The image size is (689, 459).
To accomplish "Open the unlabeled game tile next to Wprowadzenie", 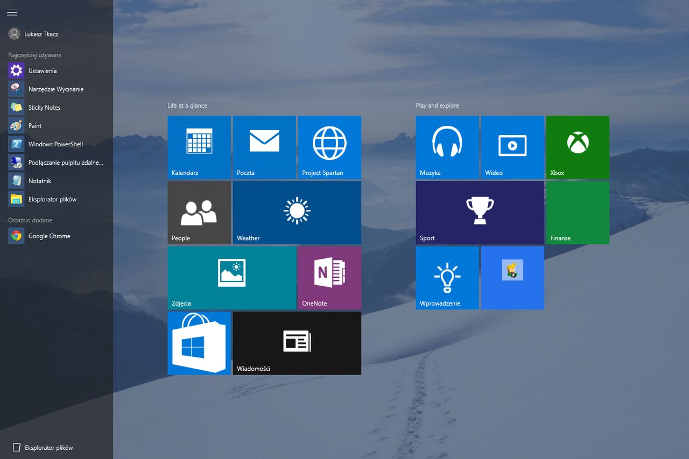I will pyautogui.click(x=512, y=278).
